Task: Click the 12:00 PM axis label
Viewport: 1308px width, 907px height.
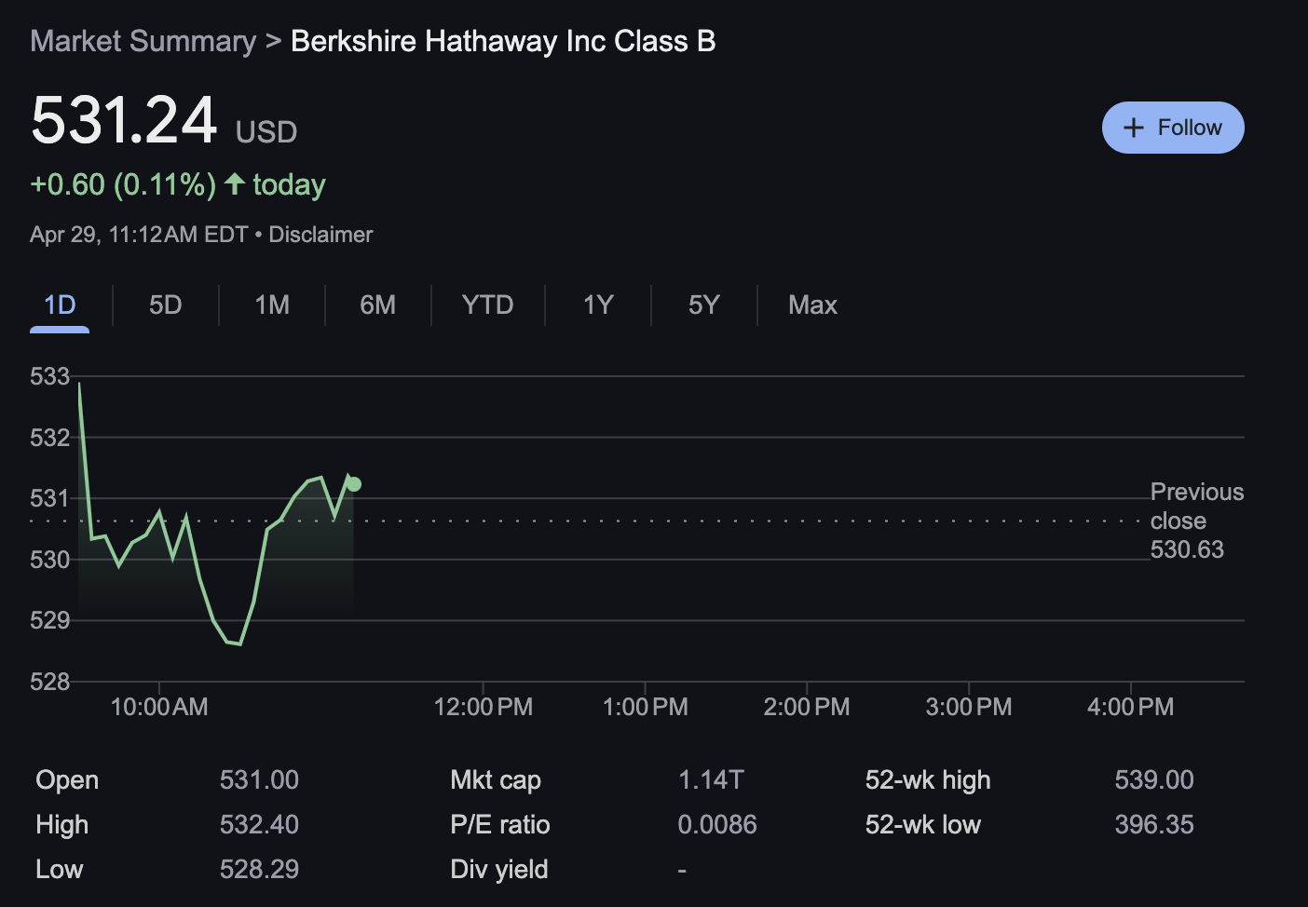Action: click(484, 707)
